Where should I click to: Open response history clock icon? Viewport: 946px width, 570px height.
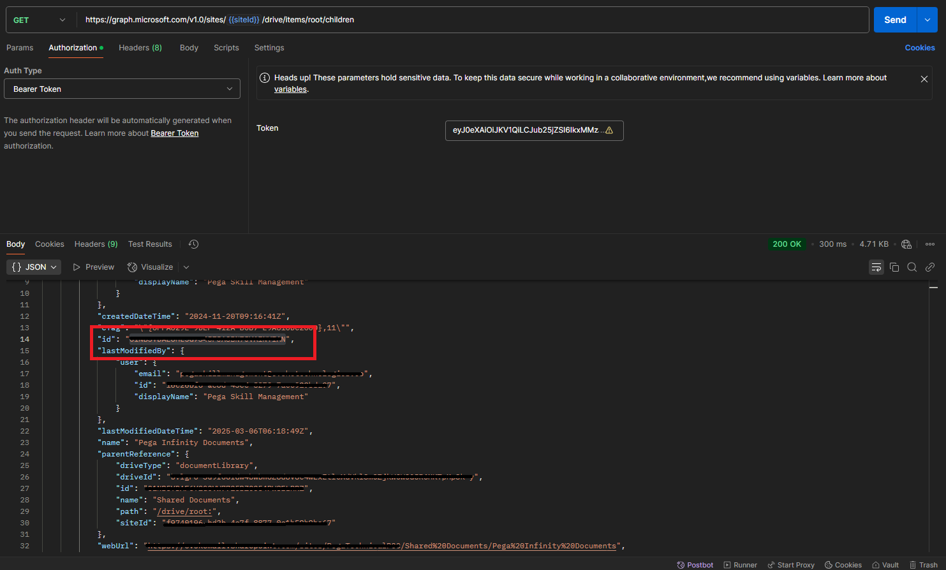[x=194, y=244]
